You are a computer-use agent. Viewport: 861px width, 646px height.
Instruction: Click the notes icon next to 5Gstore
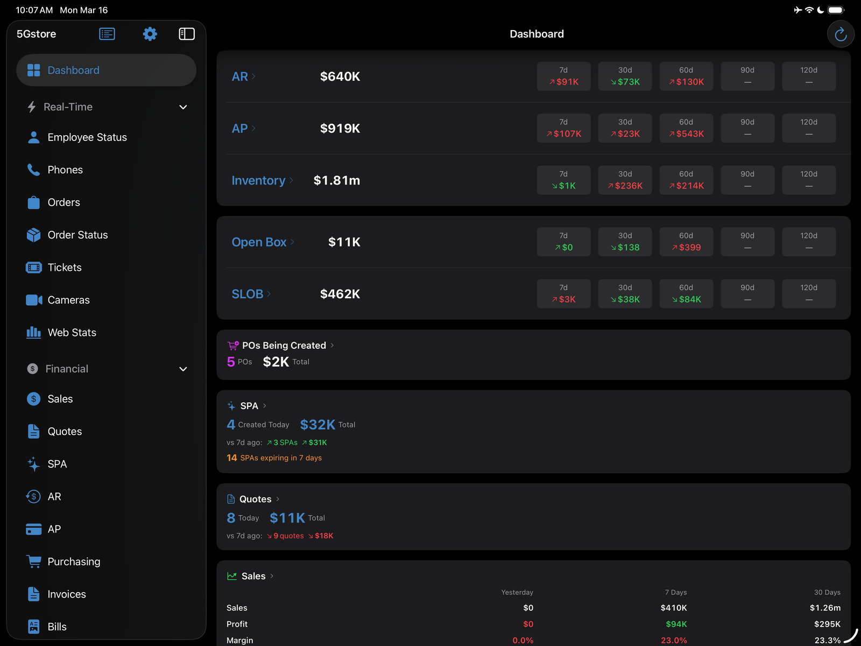coord(107,33)
